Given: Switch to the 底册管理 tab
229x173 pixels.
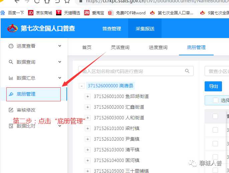Looking at the screenshot, I should coord(196,47).
